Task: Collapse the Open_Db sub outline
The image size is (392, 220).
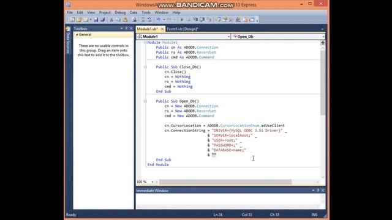Action: click(x=145, y=101)
